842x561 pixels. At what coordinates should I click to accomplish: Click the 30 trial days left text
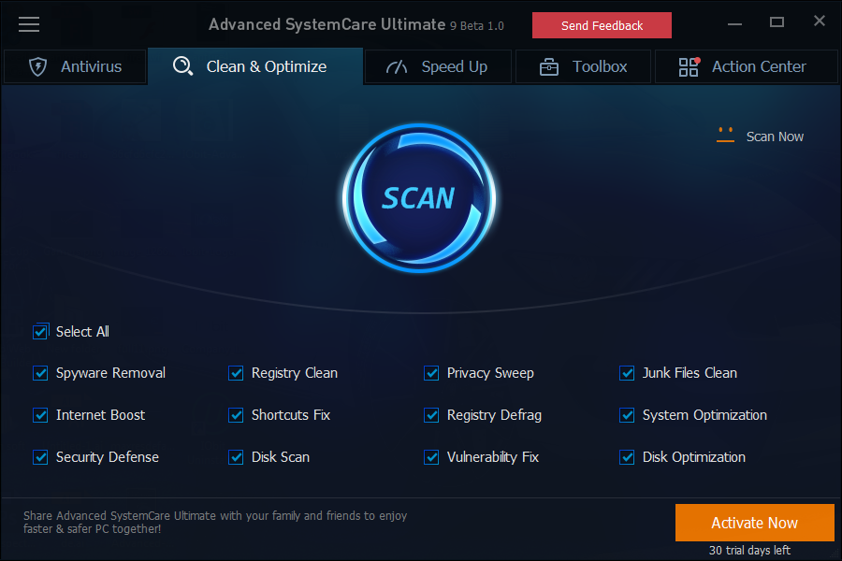click(749, 551)
